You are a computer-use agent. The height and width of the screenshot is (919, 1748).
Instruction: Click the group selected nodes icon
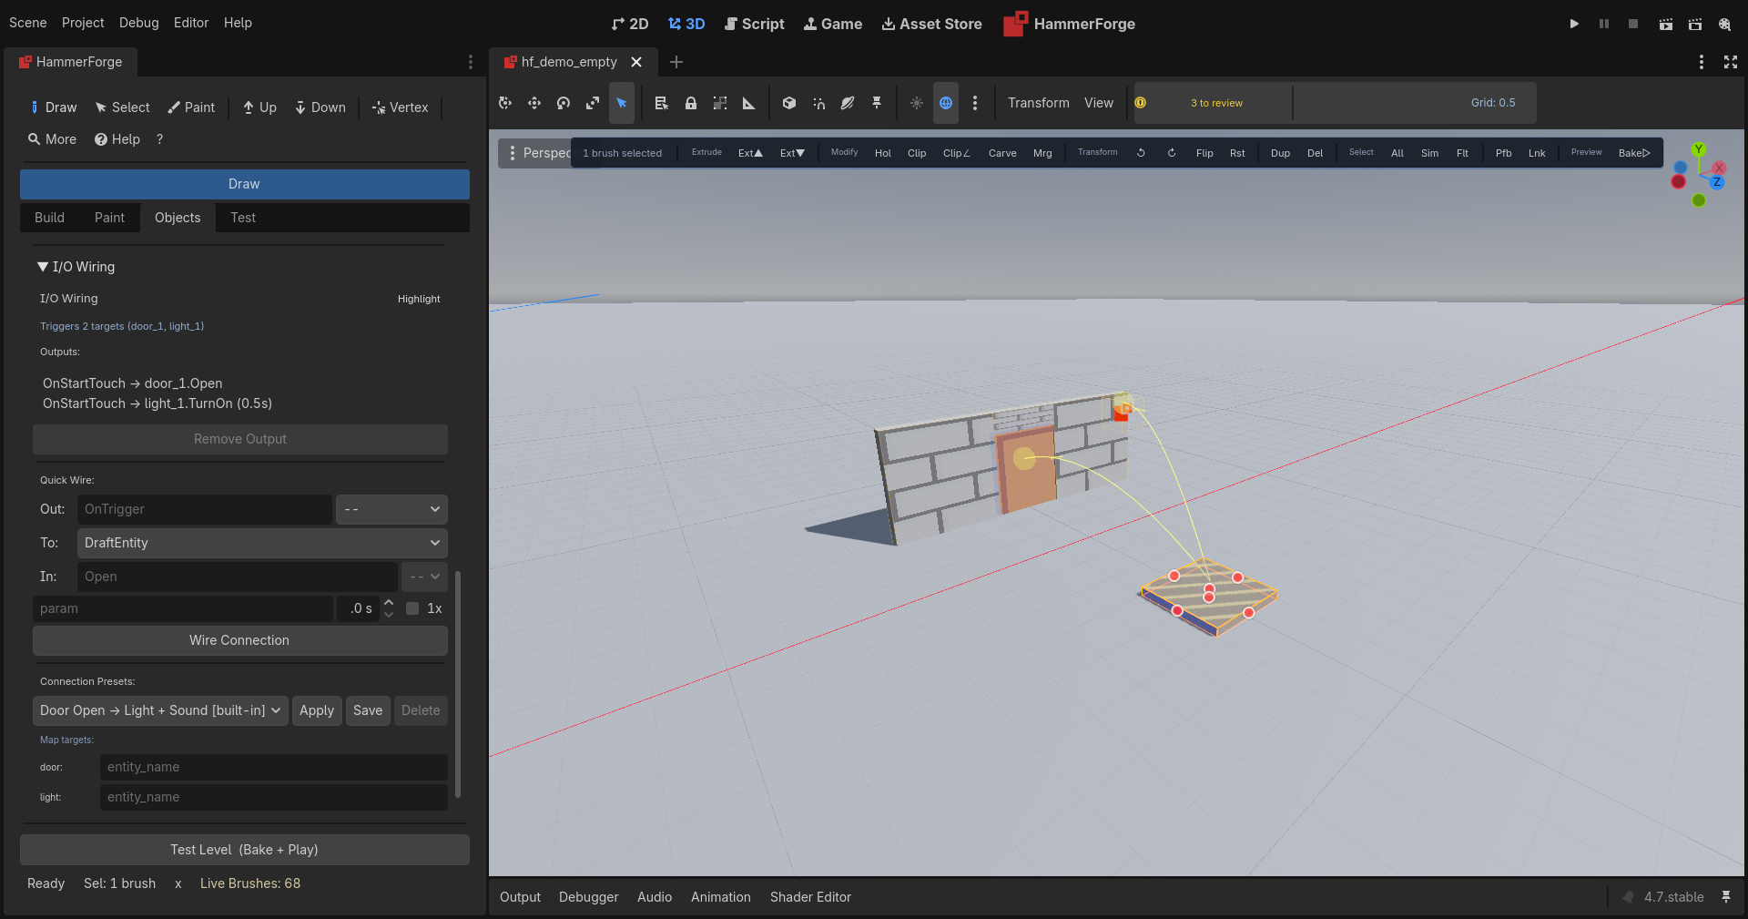point(720,103)
